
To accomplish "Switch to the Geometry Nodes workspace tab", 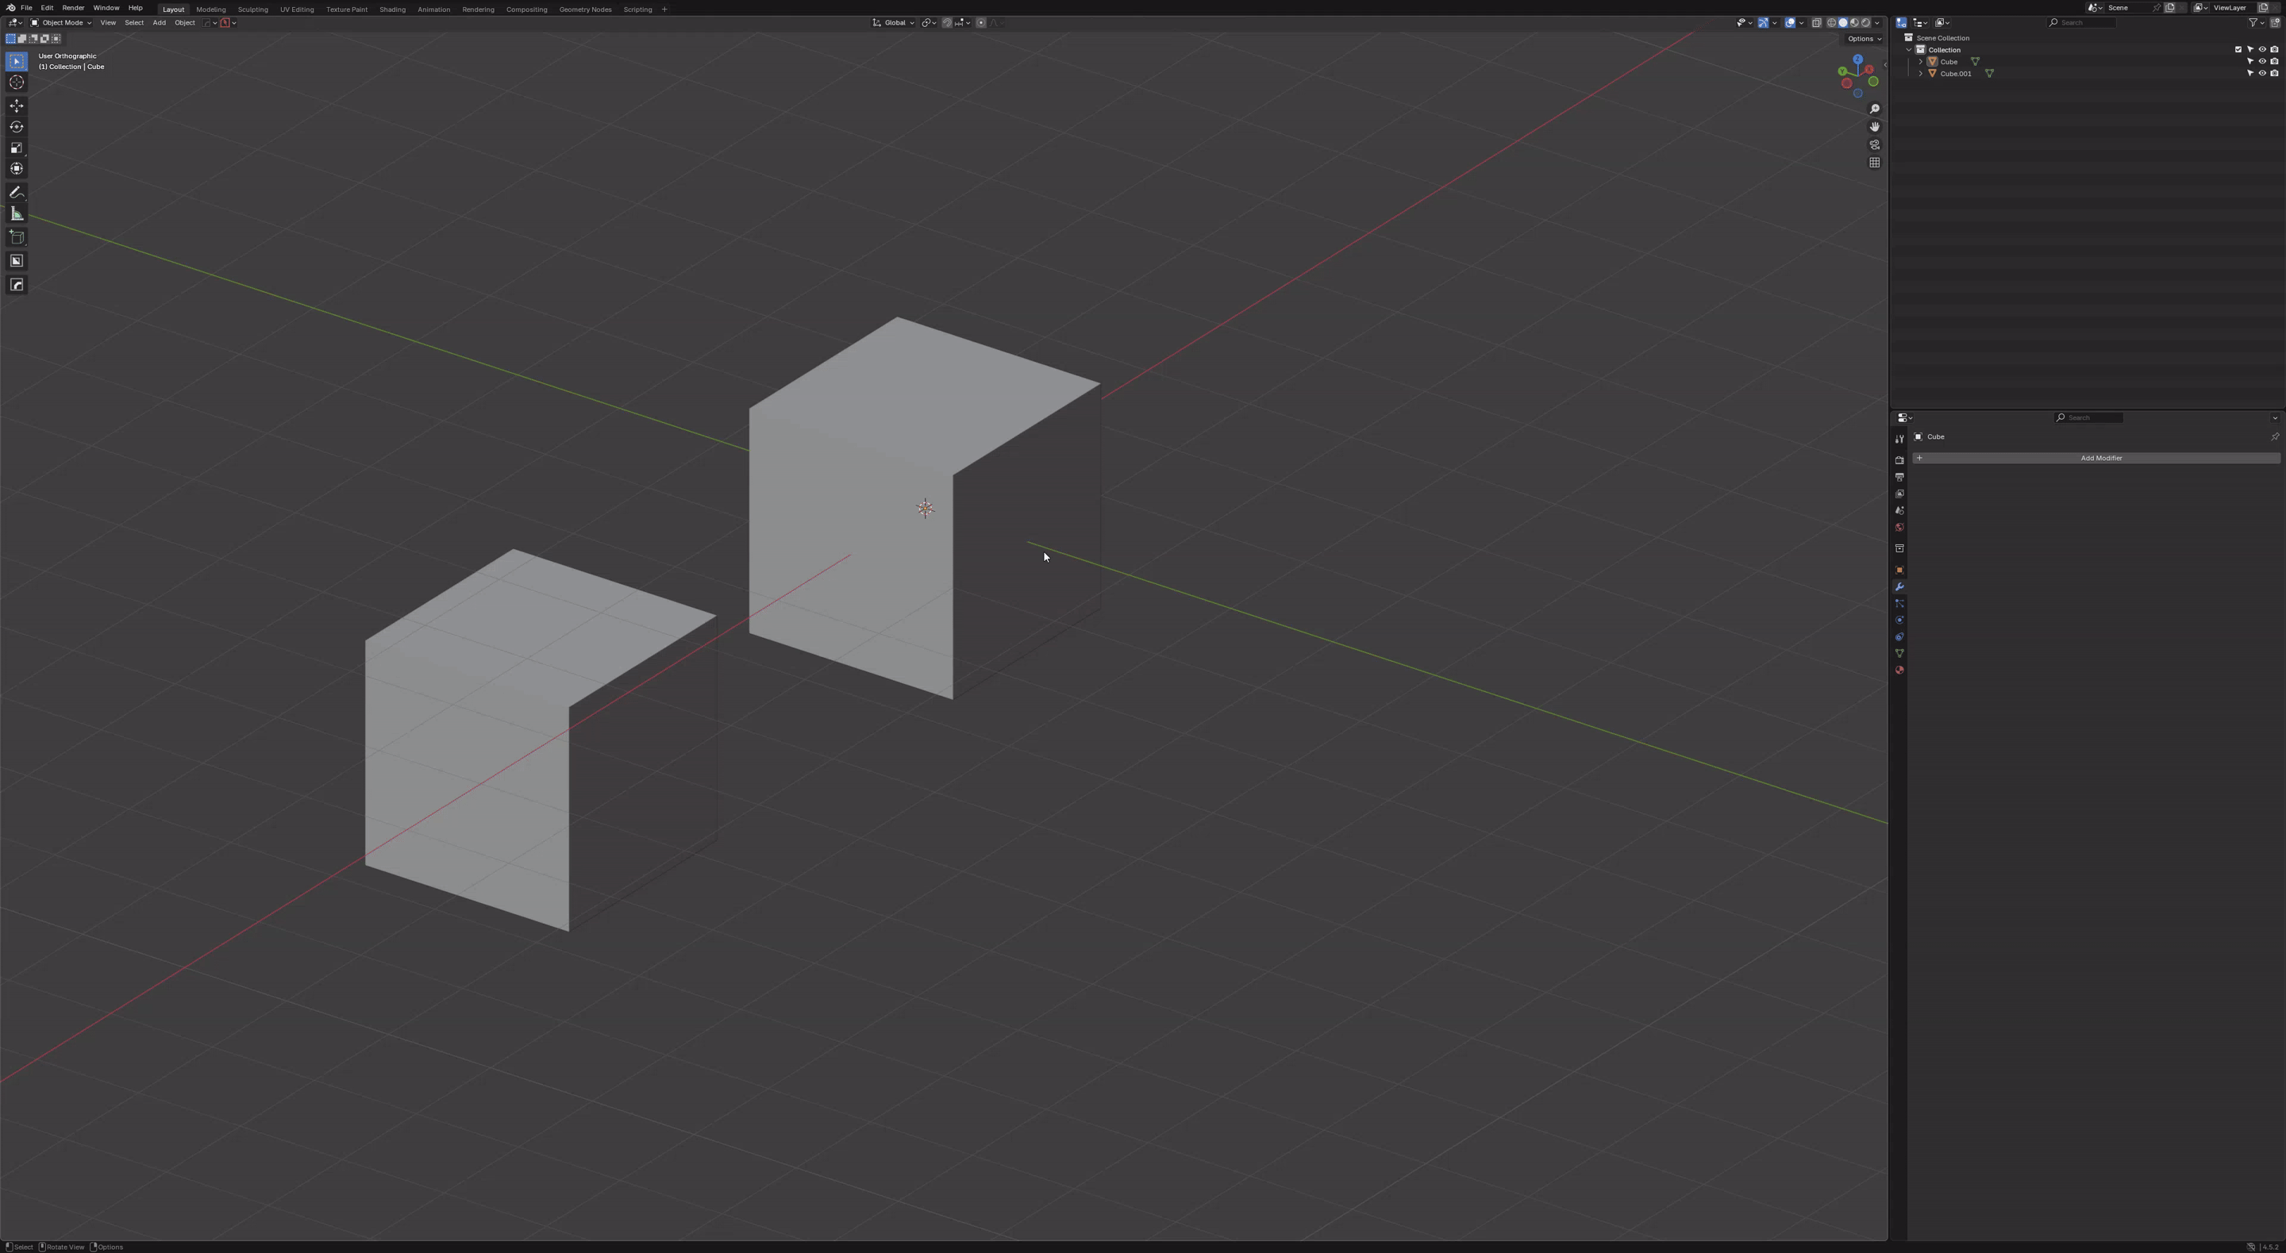I will pyautogui.click(x=585, y=10).
